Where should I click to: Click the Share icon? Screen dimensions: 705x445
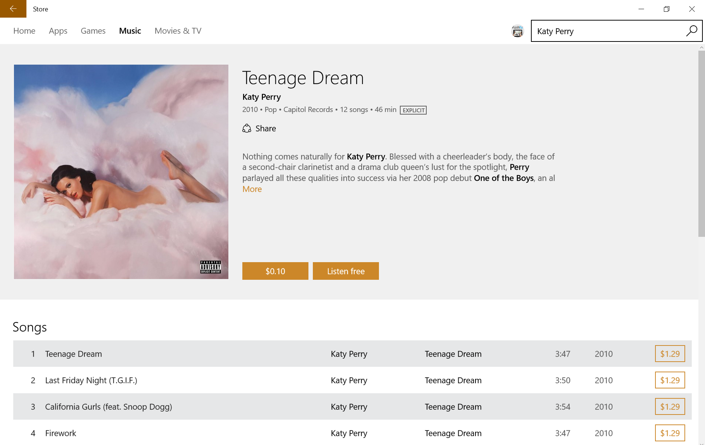[x=247, y=129]
